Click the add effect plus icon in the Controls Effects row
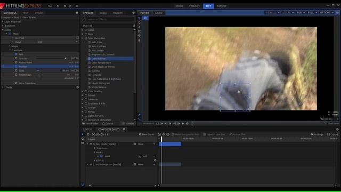Viewport: 341px width, 192px height. tap(77, 87)
